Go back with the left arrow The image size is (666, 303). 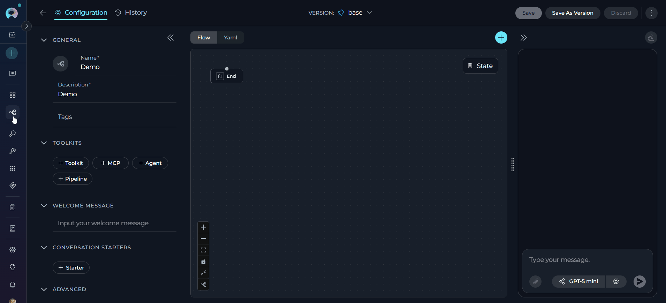pyautogui.click(x=43, y=13)
